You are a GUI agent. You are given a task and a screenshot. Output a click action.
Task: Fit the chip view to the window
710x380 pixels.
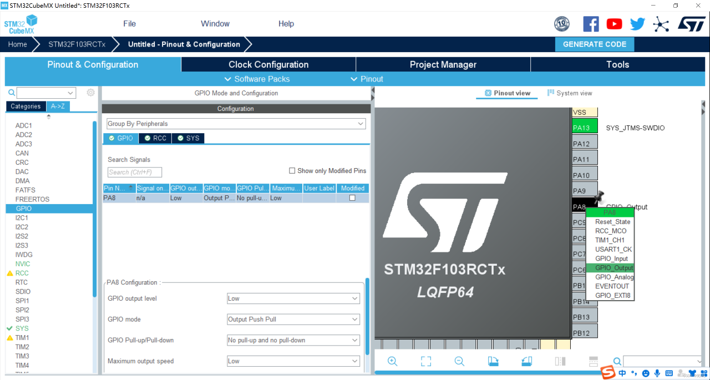coord(426,361)
